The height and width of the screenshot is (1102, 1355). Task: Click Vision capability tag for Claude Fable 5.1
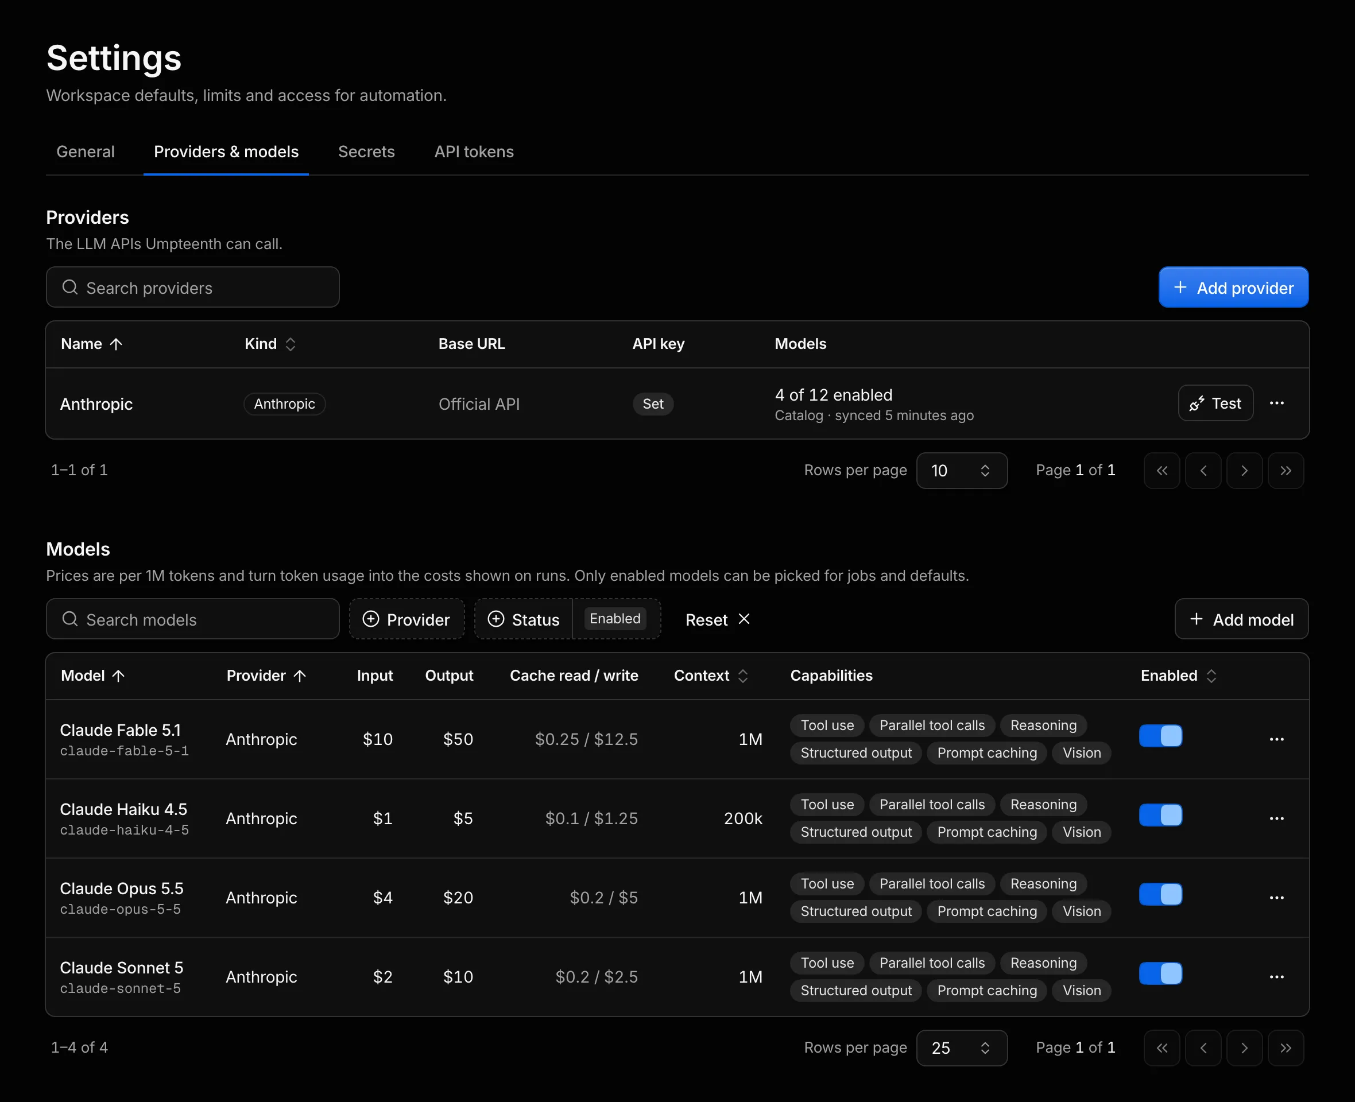[1081, 753]
